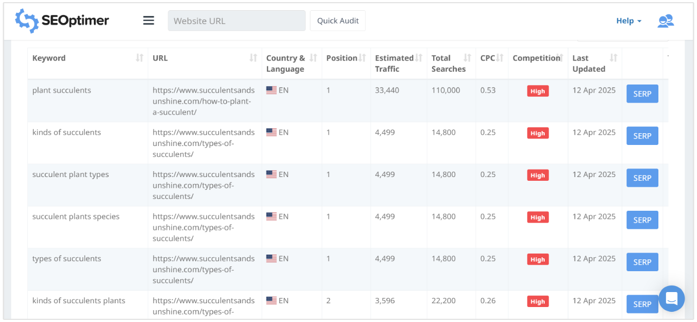Sort the table by CPC column
The image size is (697, 322).
[500, 58]
